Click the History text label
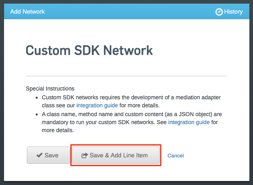The image size is (253, 185). [x=233, y=12]
